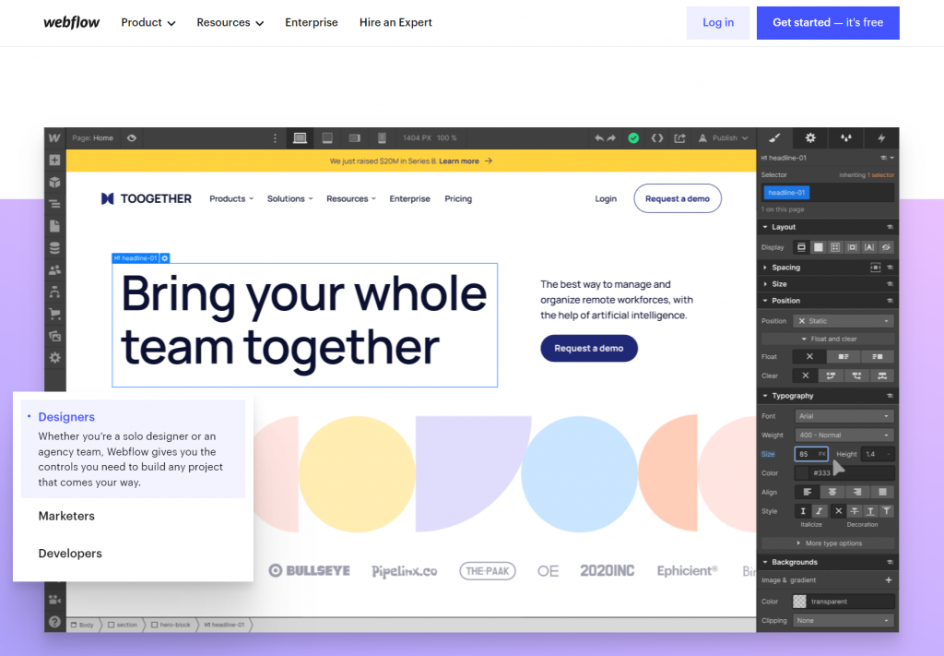Add a background image with plus icon
Screen dimensions: 944x656
pyautogui.click(x=888, y=580)
